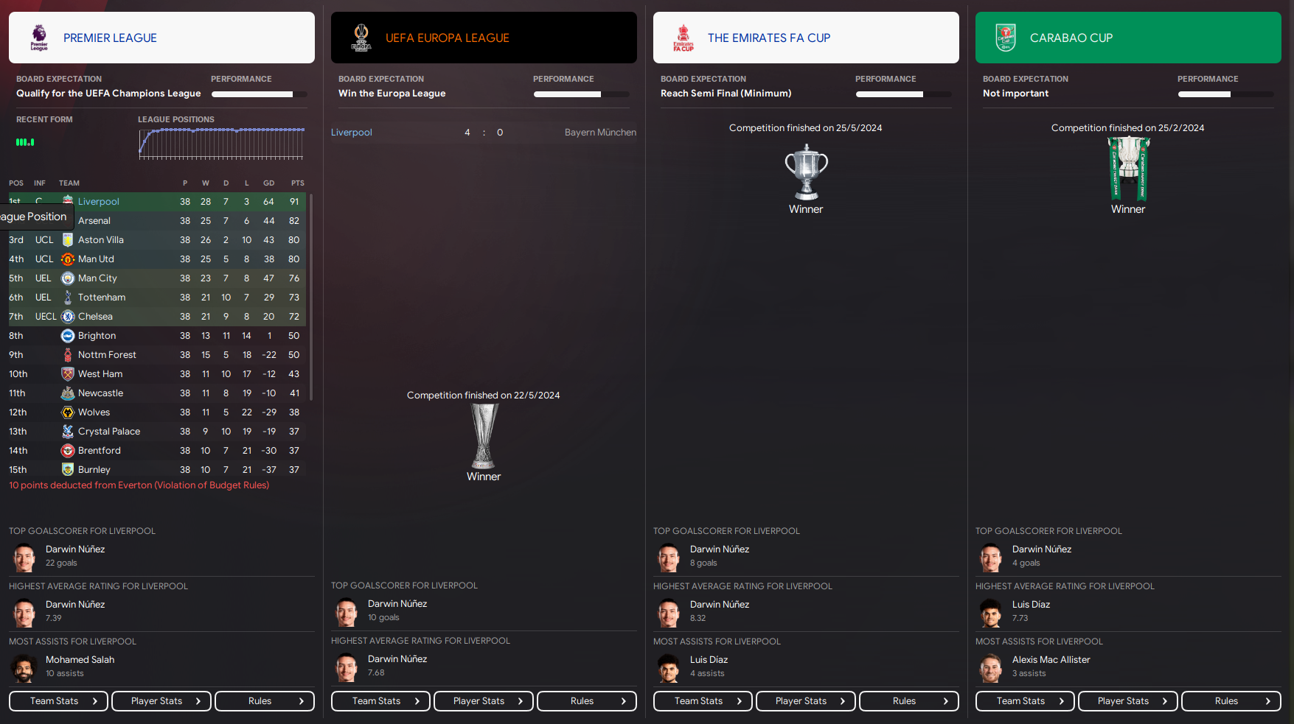Click the Aston Villa club badge
This screenshot has width=1294, height=724.
68,239
